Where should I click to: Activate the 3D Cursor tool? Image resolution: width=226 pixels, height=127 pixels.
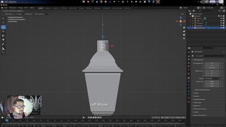pyautogui.click(x=3, y=23)
